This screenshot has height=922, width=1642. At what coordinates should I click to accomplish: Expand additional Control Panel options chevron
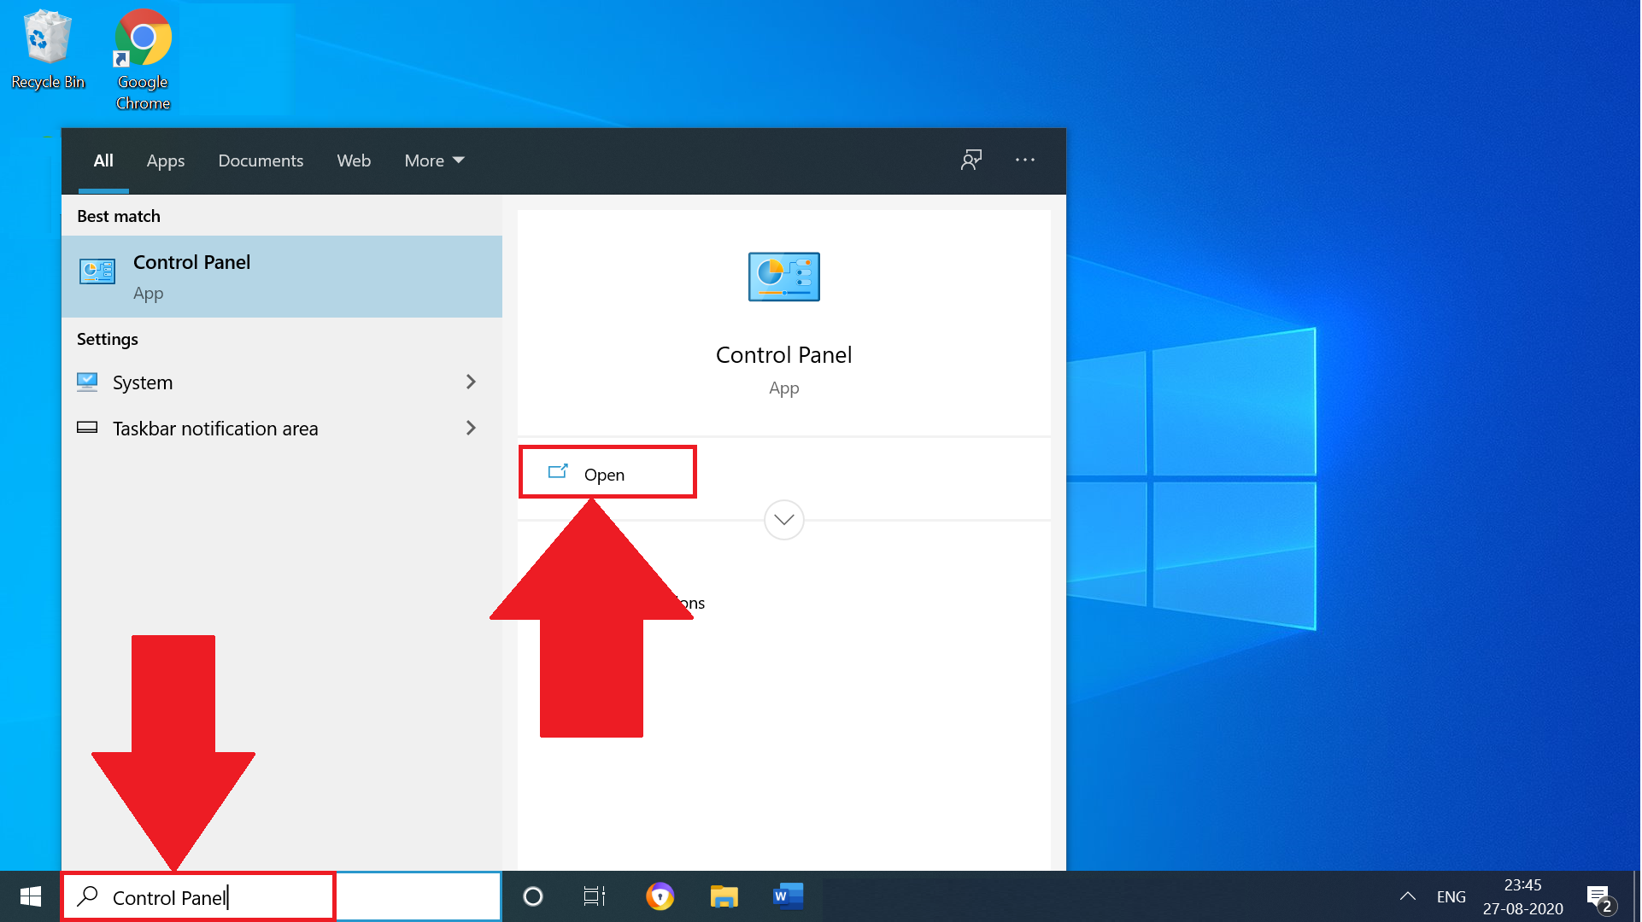783,519
